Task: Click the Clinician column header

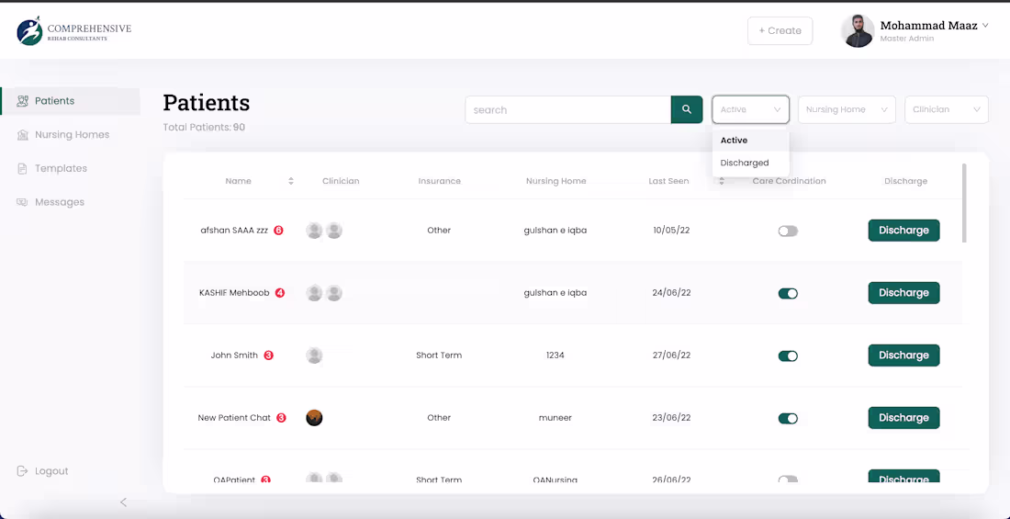Action: (341, 181)
